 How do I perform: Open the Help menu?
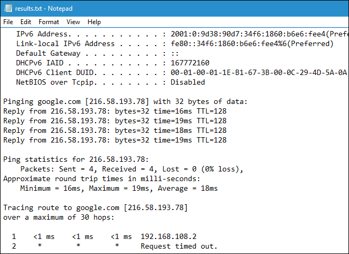[x=94, y=22]
